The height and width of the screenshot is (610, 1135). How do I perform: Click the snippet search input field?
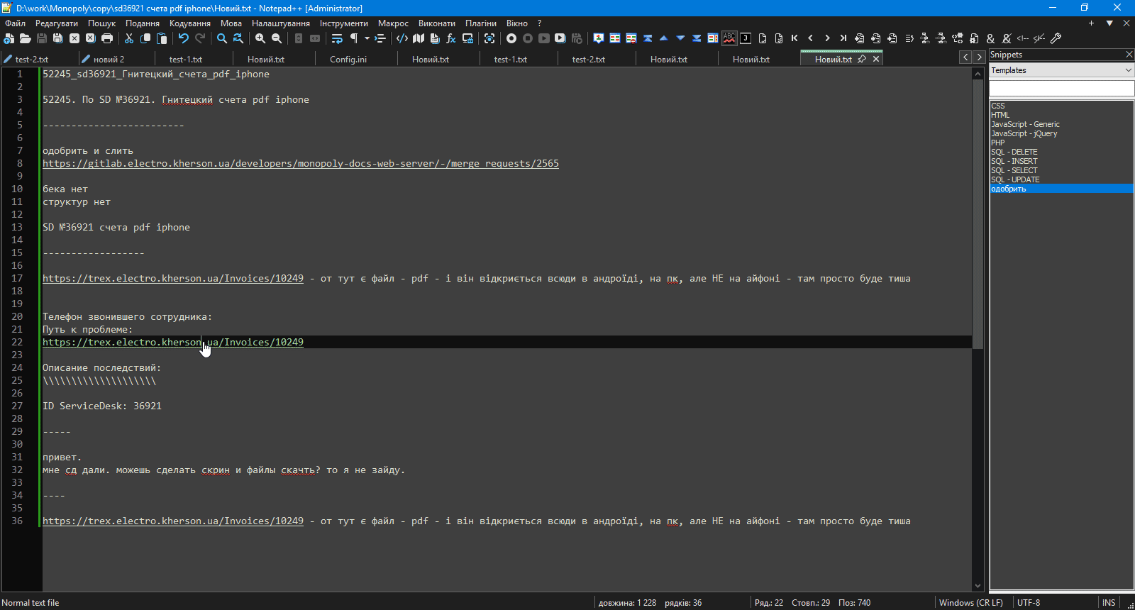[1062, 88]
